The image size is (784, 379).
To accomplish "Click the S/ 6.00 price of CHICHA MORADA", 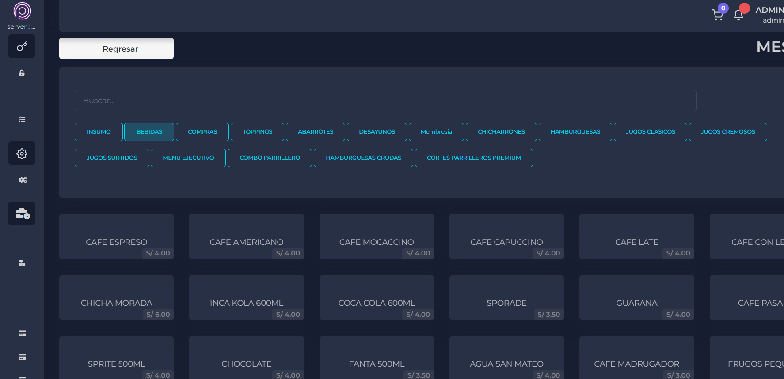I will coord(158,315).
